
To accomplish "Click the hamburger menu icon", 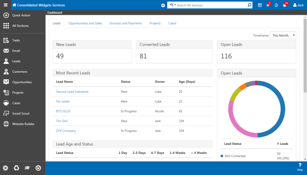I will coord(5,5).
